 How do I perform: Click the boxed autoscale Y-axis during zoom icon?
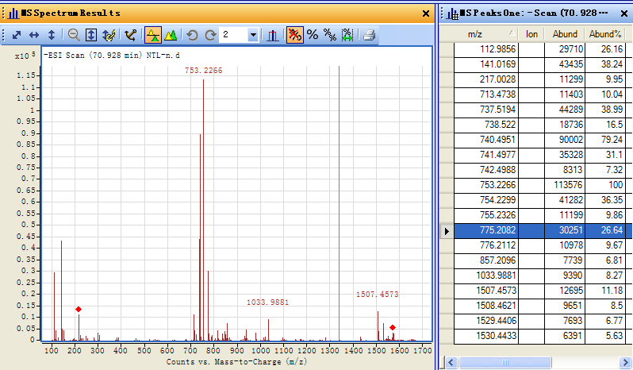coord(91,35)
